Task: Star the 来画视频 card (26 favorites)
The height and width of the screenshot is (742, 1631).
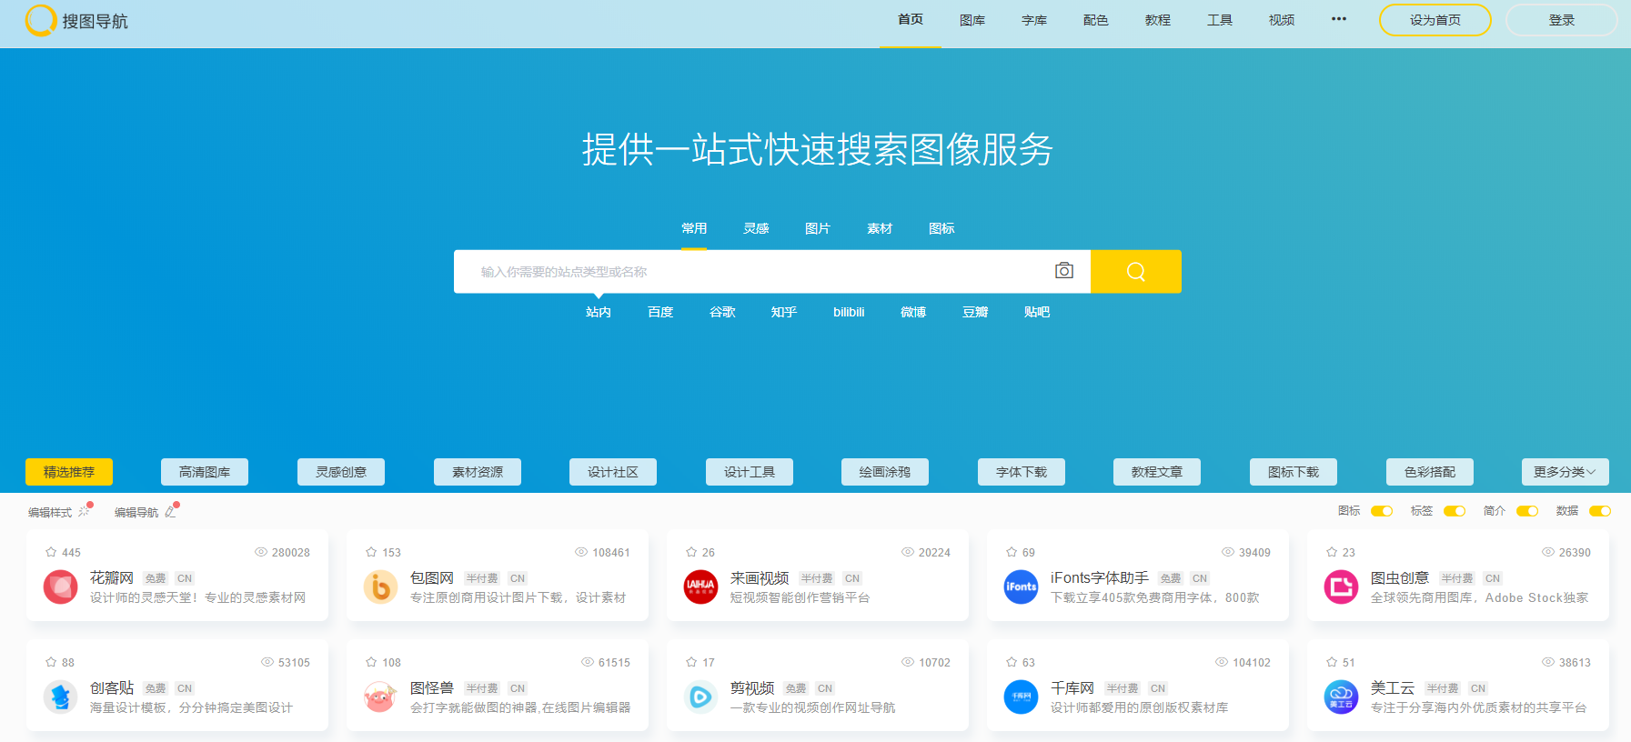Action: pyautogui.click(x=691, y=552)
